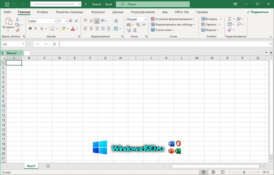
Task: Increase indent in cell
Action: click(x=109, y=28)
